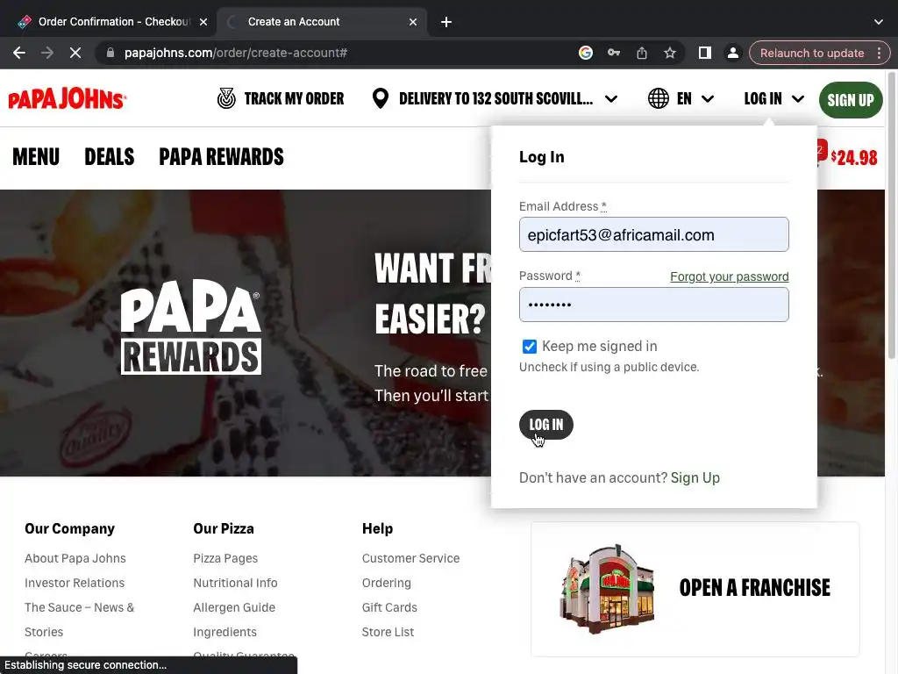The width and height of the screenshot is (898, 674).
Task: Open a new tab with plus button
Action: point(446,22)
